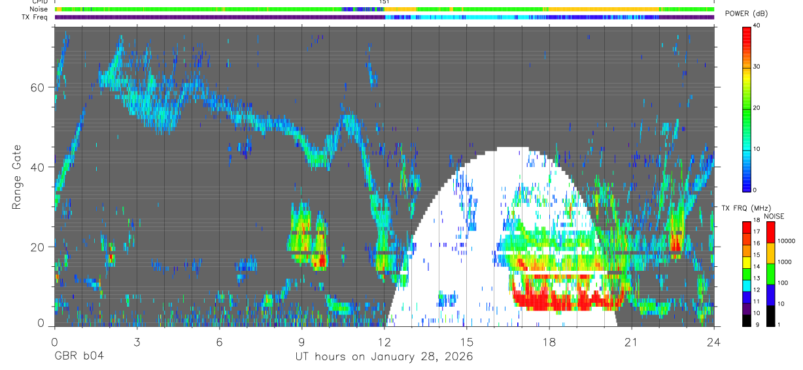Screen dimensions: 803x370
Task: Select the green 13–14 MHz TX FRQ swatch
Action: click(x=747, y=273)
